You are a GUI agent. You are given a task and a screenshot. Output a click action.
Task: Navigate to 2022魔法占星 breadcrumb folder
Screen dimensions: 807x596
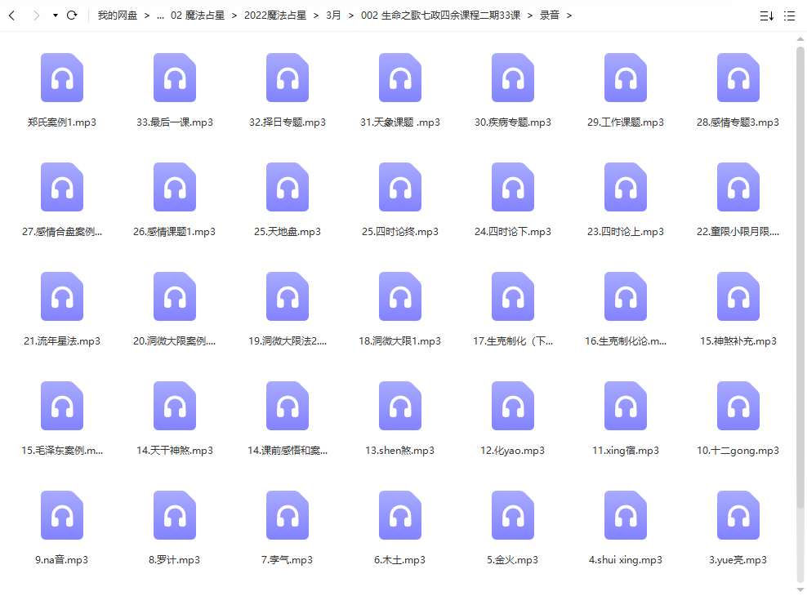(x=274, y=16)
